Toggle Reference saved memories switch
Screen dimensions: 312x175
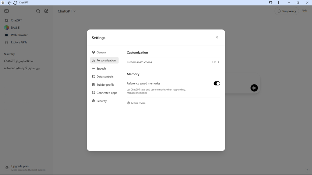[217, 84]
